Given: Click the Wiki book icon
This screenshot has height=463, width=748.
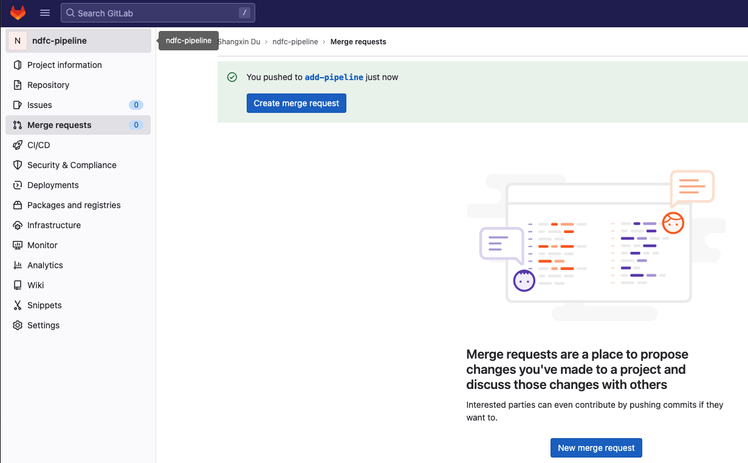Looking at the screenshot, I should 17,285.
